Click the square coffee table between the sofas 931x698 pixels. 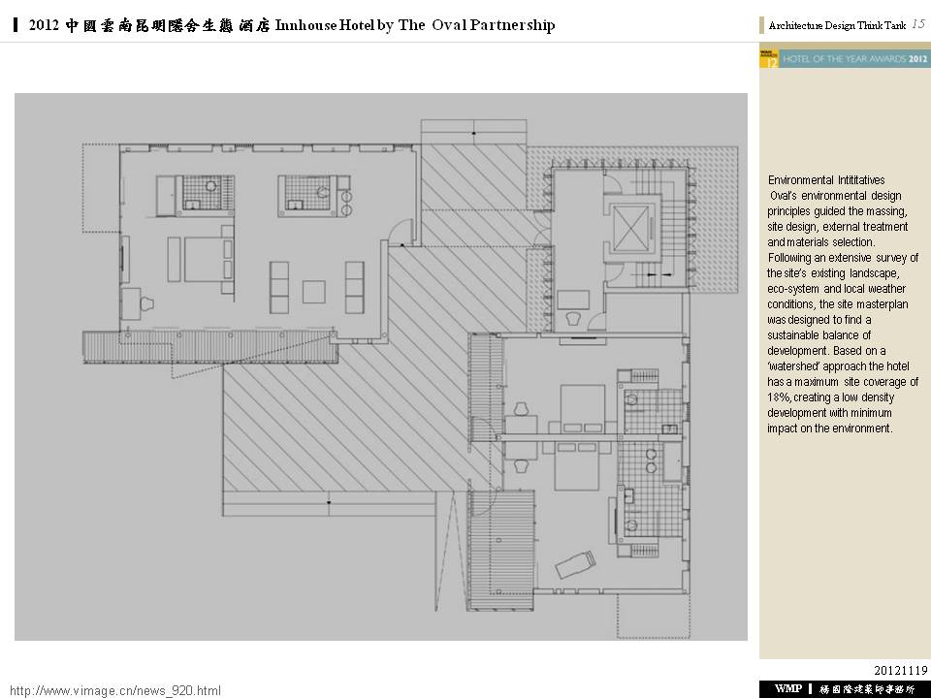point(315,292)
